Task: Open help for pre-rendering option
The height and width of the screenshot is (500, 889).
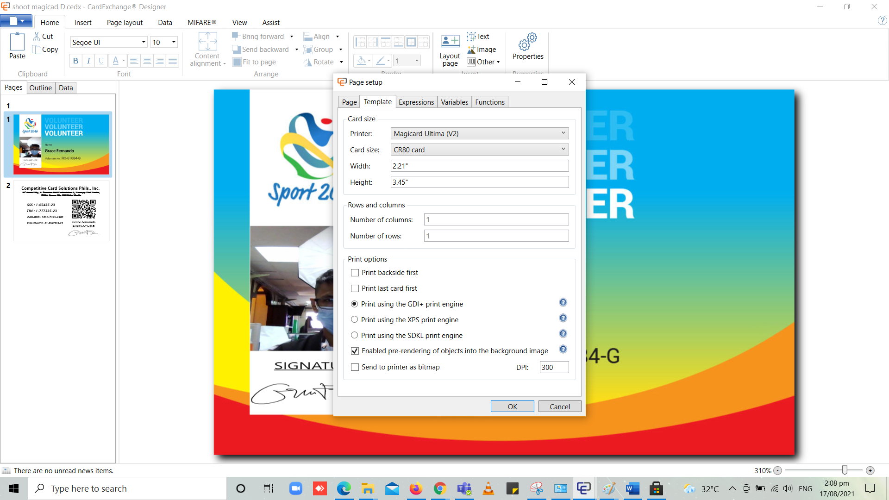Action: tap(563, 349)
